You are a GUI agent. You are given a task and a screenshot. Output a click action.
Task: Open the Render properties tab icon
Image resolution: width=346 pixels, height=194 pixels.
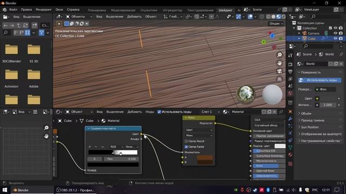pos(290,64)
